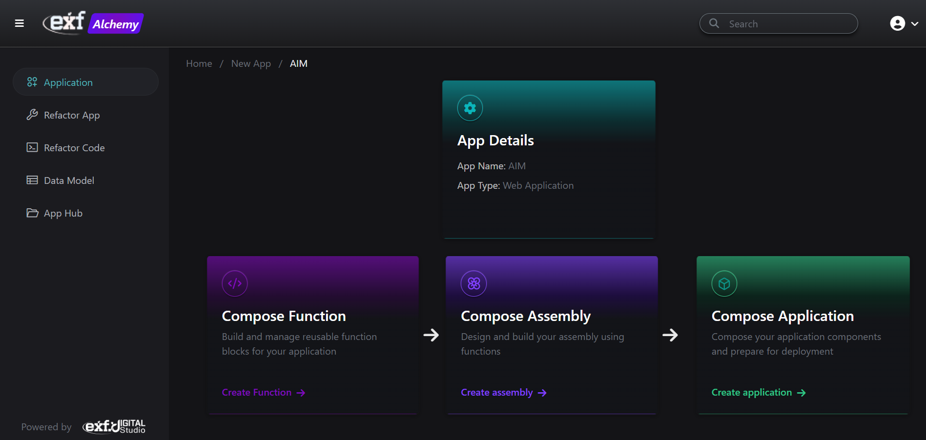Go to Home in the breadcrumb
The height and width of the screenshot is (440, 926).
coord(199,63)
